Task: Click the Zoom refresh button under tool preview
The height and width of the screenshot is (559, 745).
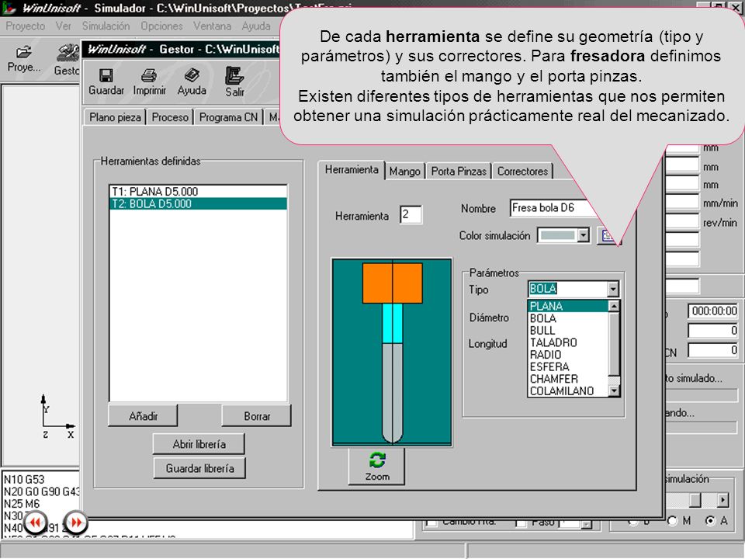Action: point(377,467)
